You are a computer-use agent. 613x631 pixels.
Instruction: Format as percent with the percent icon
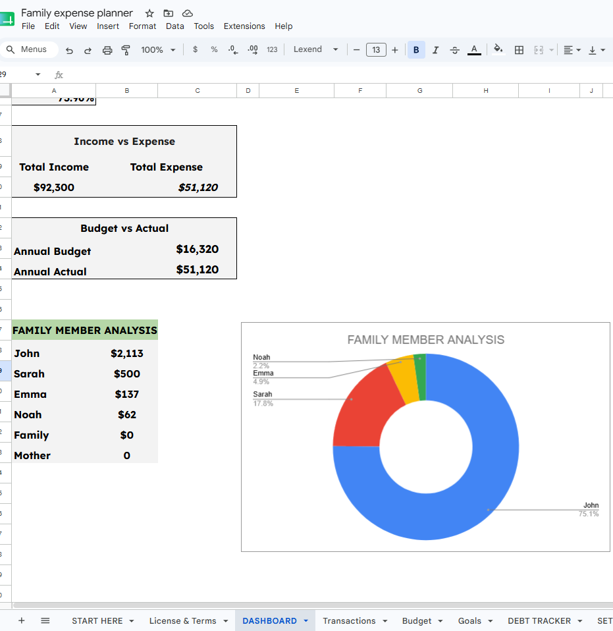click(x=214, y=49)
